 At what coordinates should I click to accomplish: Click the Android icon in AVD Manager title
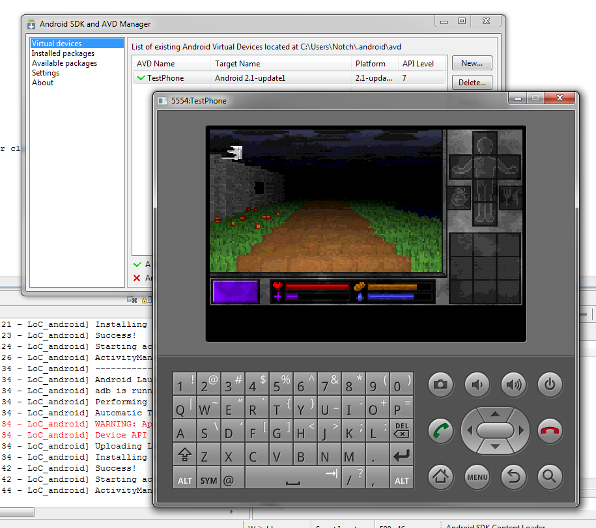click(x=31, y=24)
